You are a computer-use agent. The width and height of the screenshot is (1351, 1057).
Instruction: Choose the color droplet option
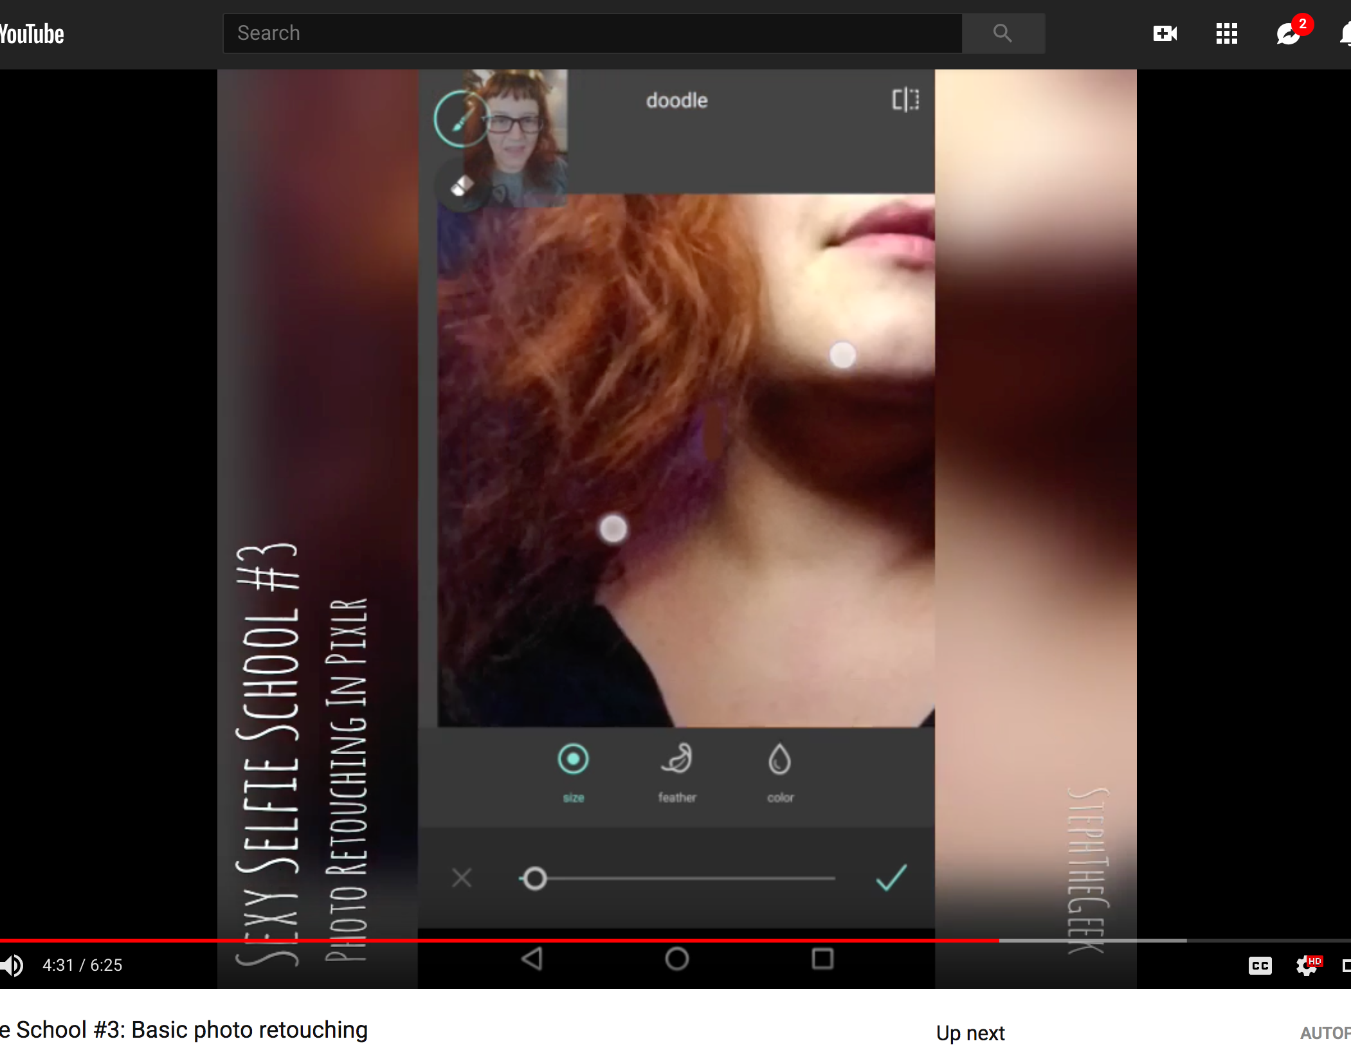tap(780, 772)
